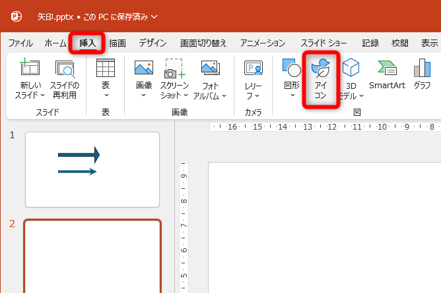Open the File (ファイル) tab
This screenshot has width=441, height=293.
[x=20, y=43]
